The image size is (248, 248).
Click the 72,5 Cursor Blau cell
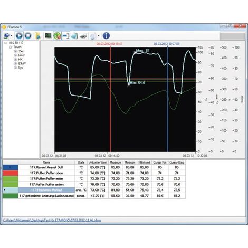(177, 190)
